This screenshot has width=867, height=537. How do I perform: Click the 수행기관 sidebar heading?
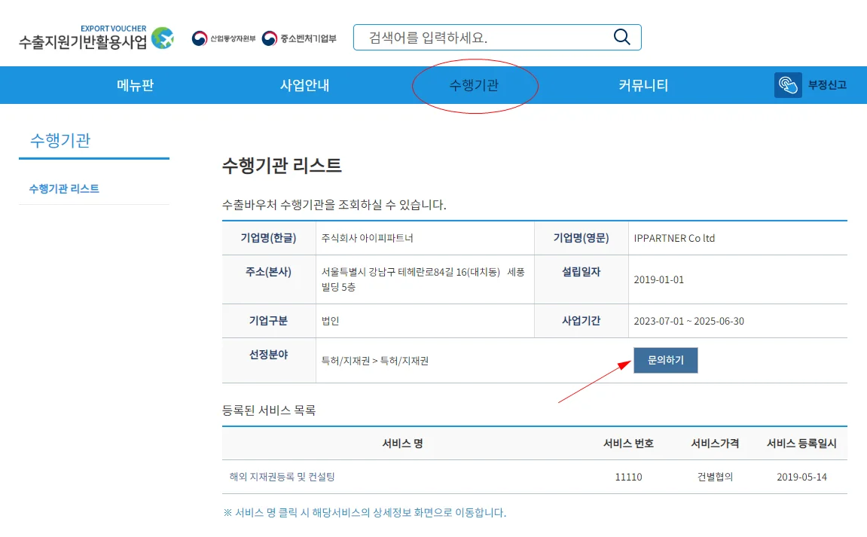(x=60, y=140)
